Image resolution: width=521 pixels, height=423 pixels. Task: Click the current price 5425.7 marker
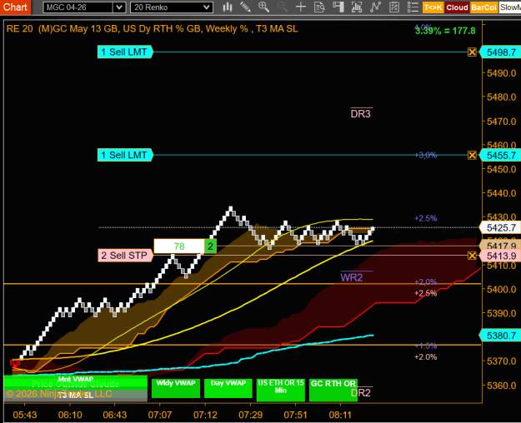[501, 228]
